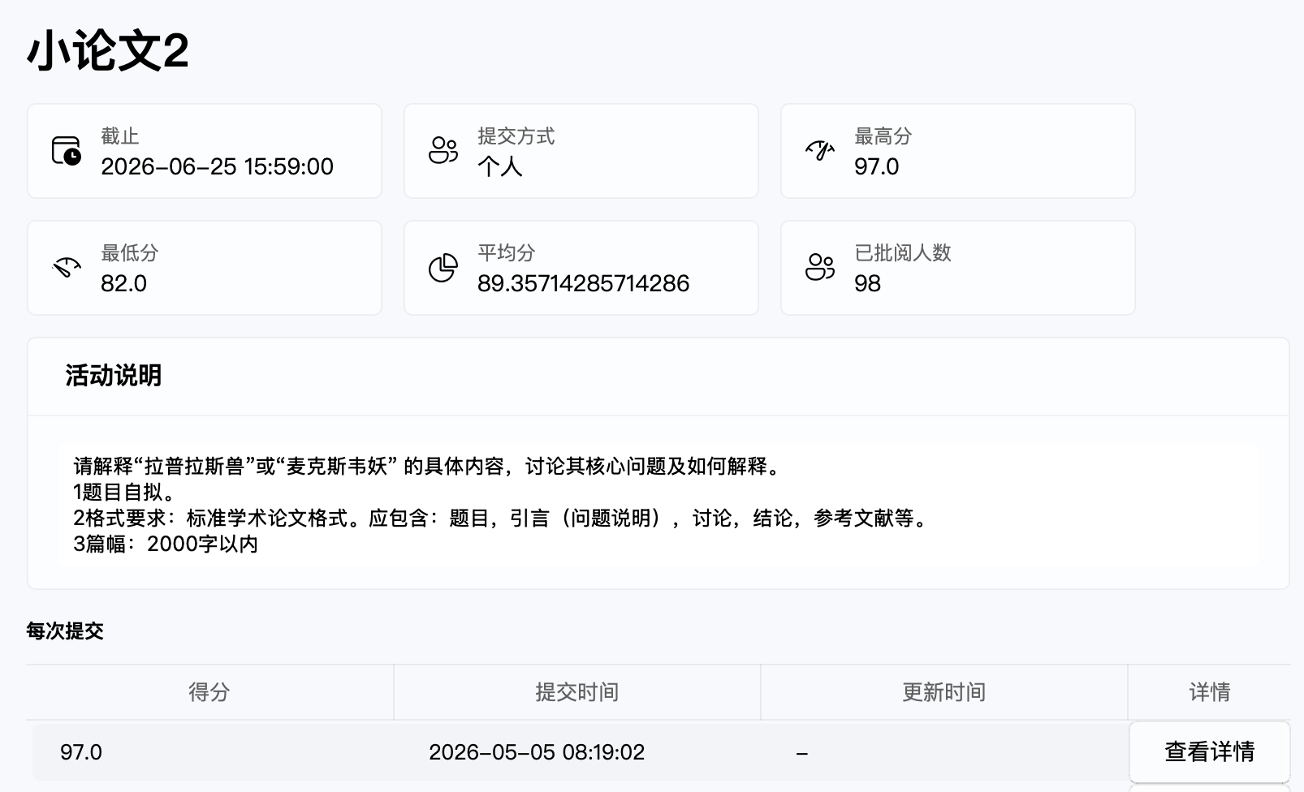
Task: Click the lowest score value 82.0
Action: click(x=123, y=283)
